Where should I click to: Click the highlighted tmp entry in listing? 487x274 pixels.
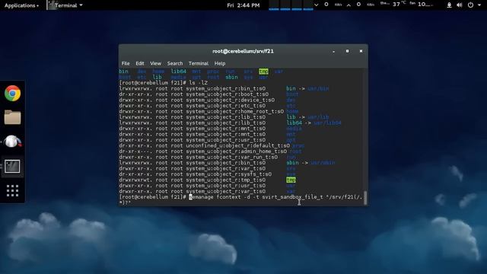tap(291, 180)
